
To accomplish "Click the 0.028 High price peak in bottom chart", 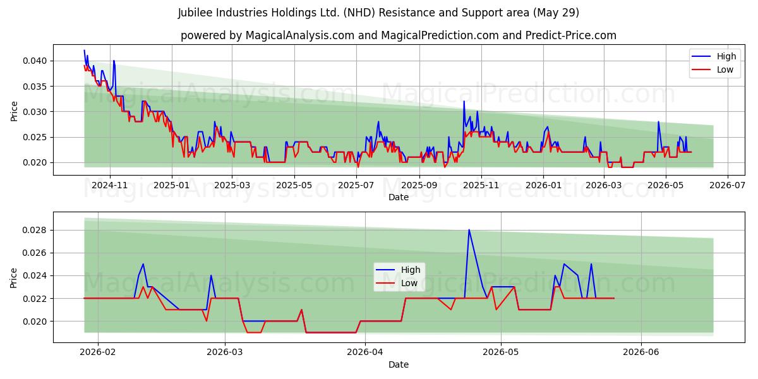I will (469, 230).
